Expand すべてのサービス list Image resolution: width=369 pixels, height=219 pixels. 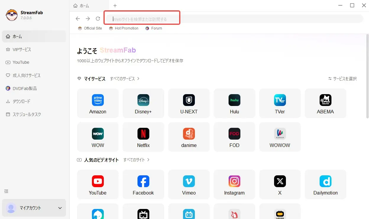pos(125,79)
